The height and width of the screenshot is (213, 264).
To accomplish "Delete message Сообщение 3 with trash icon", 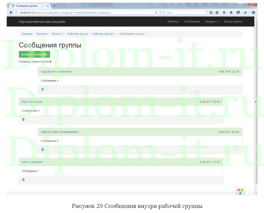I will [x=23, y=119].
